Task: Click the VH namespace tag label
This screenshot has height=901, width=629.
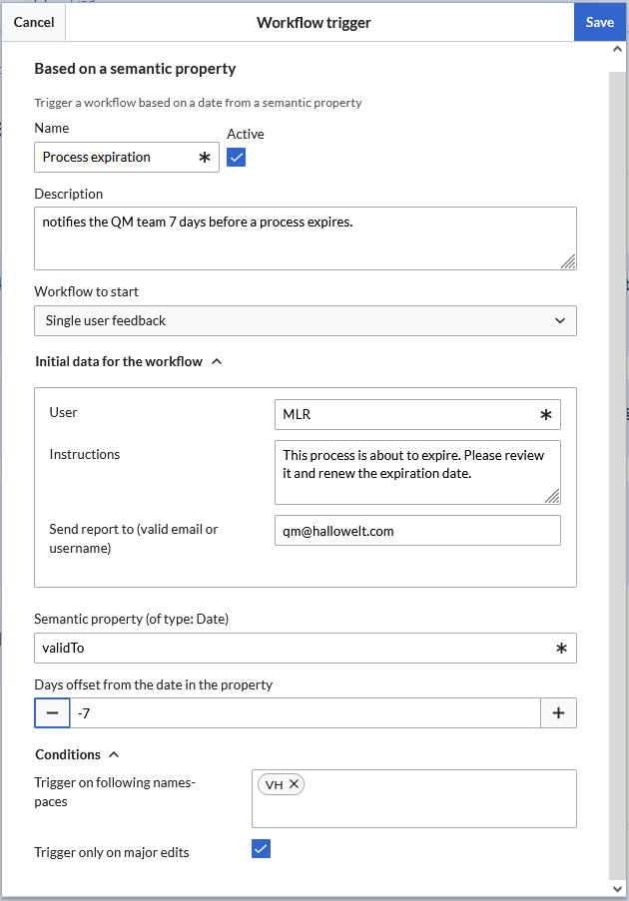Action: (275, 784)
